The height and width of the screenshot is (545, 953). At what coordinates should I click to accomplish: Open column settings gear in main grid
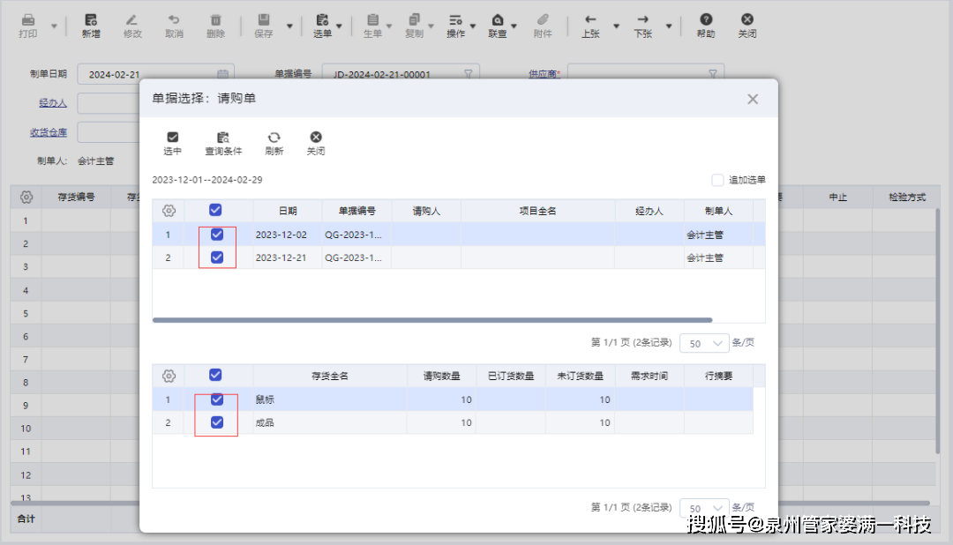(x=26, y=197)
